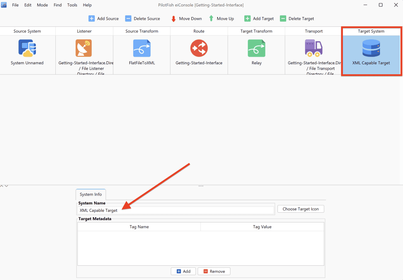
Task: Click the Route column header
Action: click(199, 31)
